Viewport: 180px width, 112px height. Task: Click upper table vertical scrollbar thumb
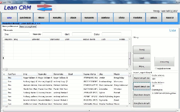130,59
